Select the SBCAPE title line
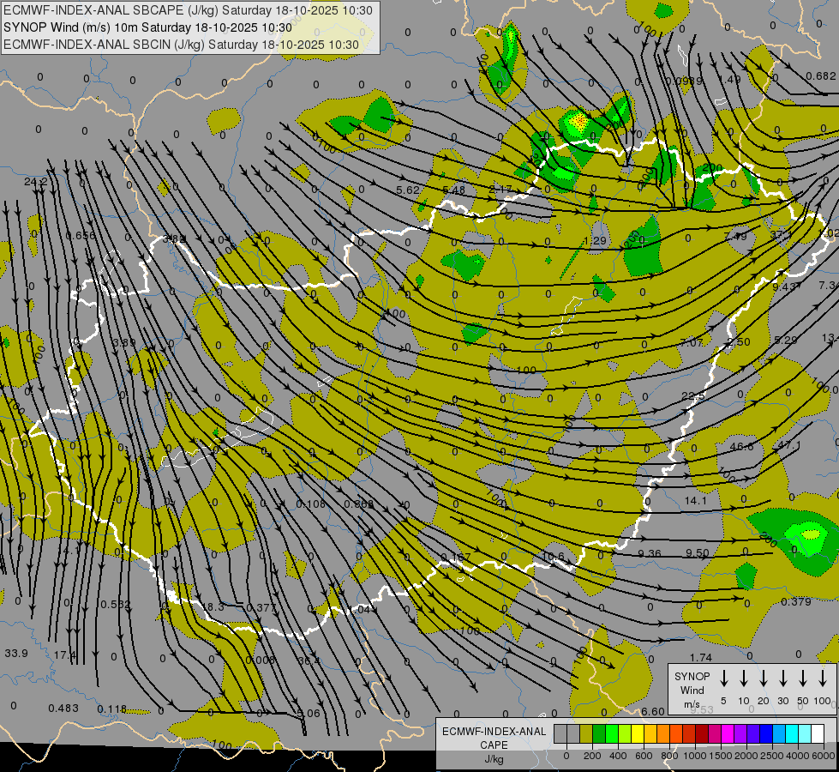Viewport: 839px width, 772px height. pyautogui.click(x=188, y=10)
